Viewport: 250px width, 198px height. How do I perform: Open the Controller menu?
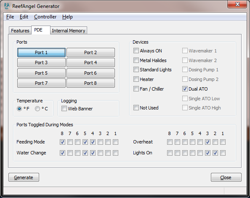(x=45, y=17)
